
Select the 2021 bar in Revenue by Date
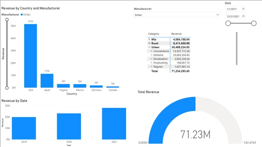[114, 123]
